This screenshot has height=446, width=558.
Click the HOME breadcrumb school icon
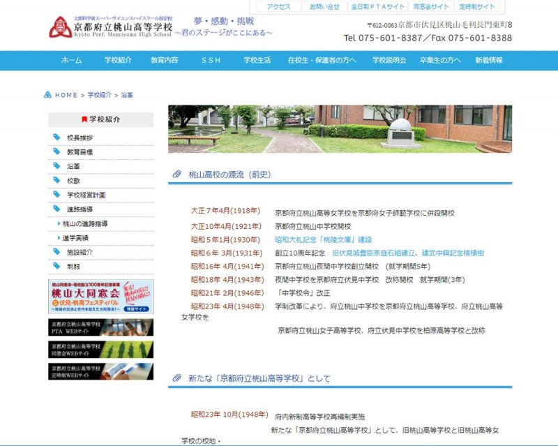coord(47,94)
